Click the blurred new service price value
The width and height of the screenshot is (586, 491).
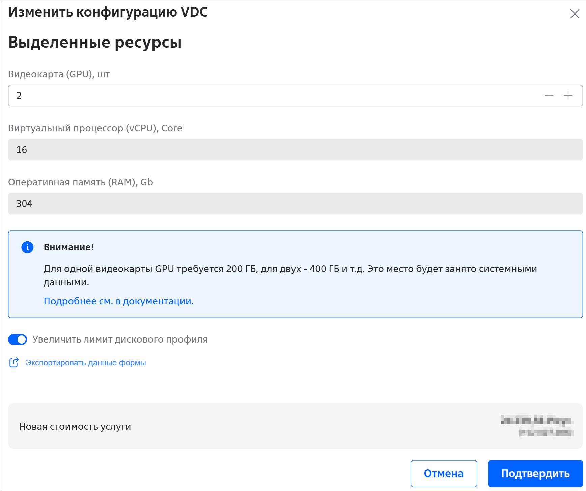[538, 426]
